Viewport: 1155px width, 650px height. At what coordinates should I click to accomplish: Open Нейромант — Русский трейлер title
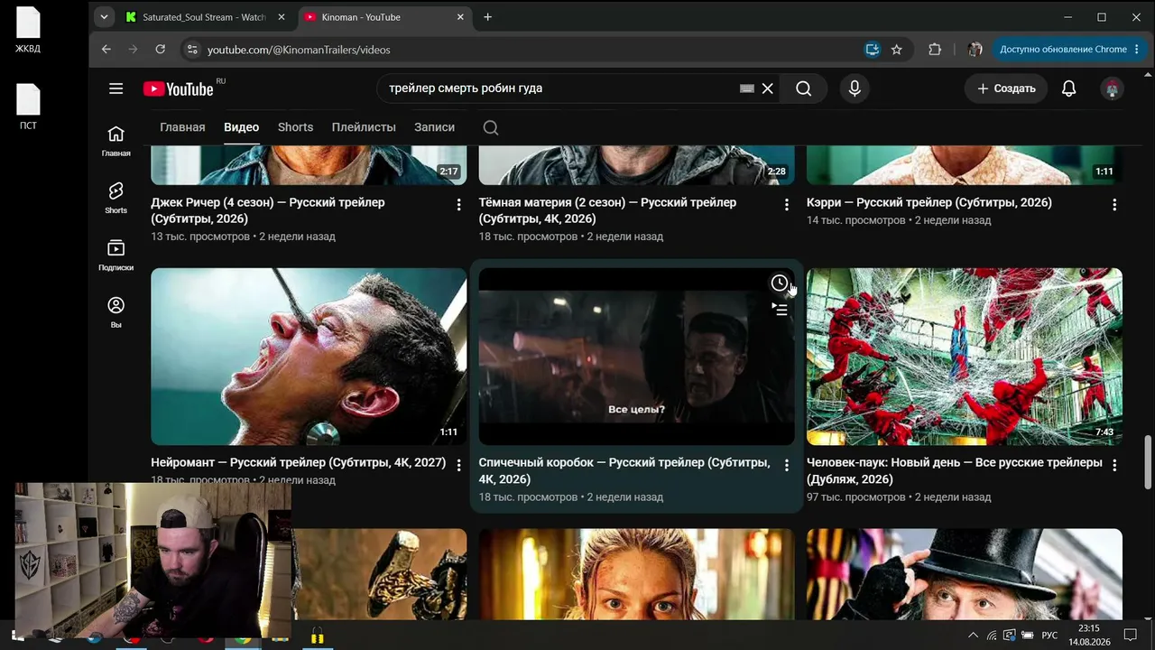pyautogui.click(x=298, y=462)
